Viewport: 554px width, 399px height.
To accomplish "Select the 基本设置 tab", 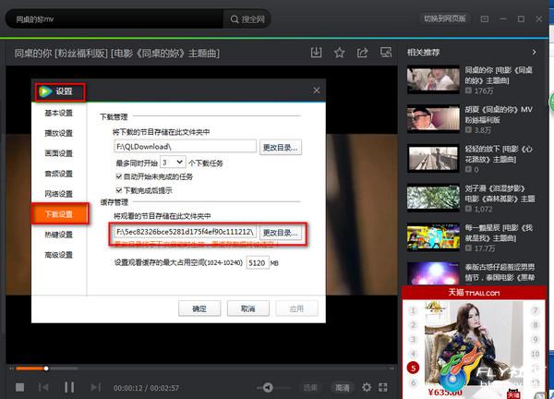I will click(59, 113).
